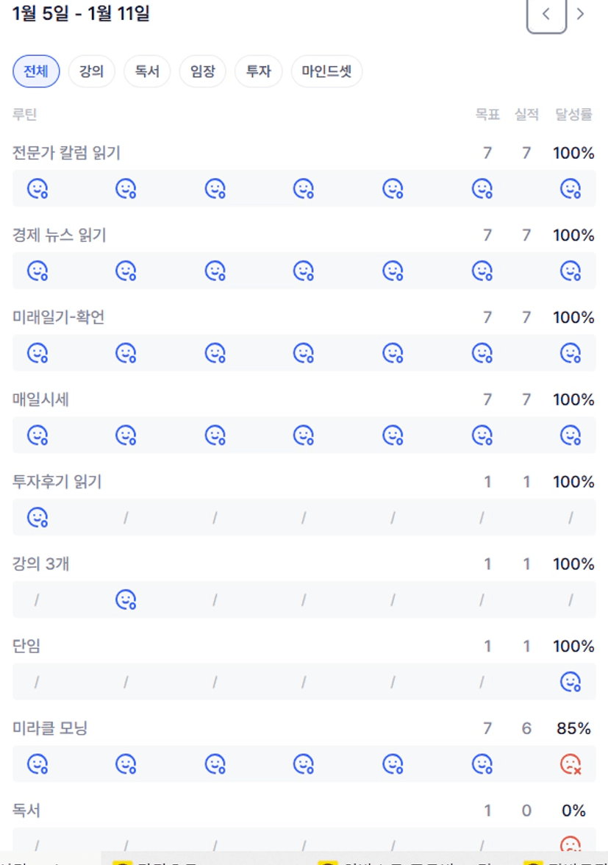Filter routines by 임장 tab
Screen dimensions: 608x865
point(202,71)
